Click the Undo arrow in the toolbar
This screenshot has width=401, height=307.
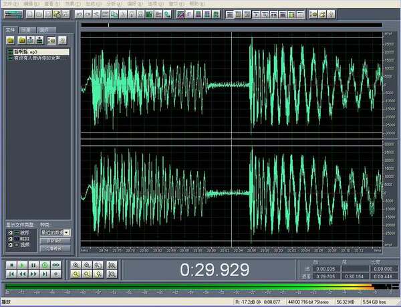[80, 13]
